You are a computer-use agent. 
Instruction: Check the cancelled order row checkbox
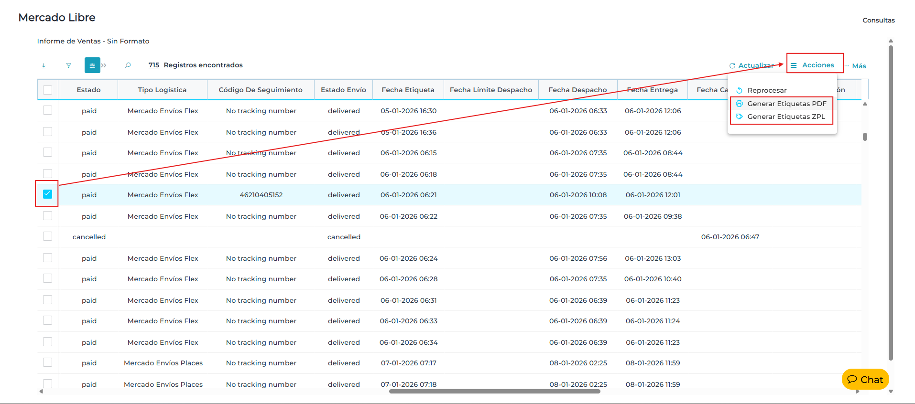[x=47, y=236]
